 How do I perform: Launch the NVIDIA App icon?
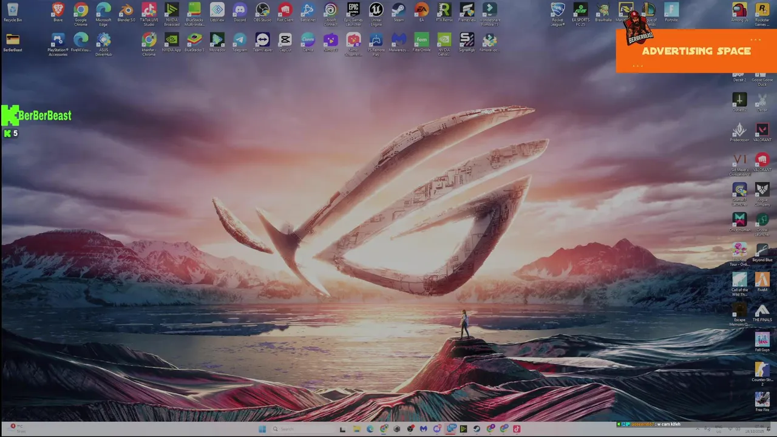[x=172, y=42]
